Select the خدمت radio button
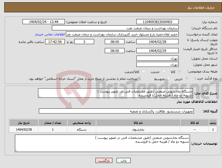This screenshot has width=222, height=168. tap(164, 71)
